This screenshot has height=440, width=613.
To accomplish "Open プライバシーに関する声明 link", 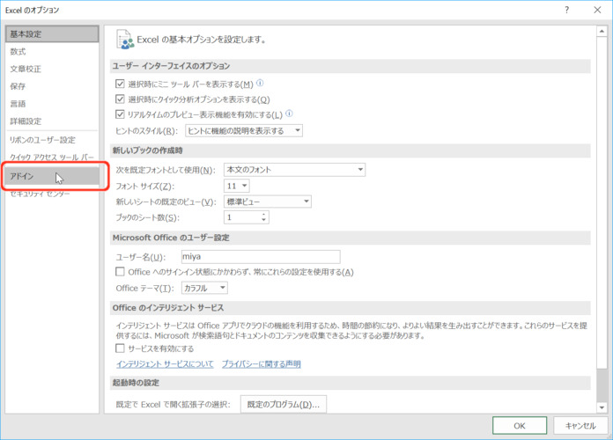I will 262,363.
